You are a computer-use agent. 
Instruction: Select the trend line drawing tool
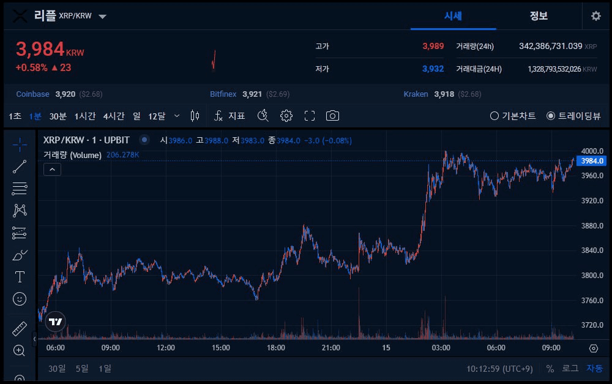(20, 167)
